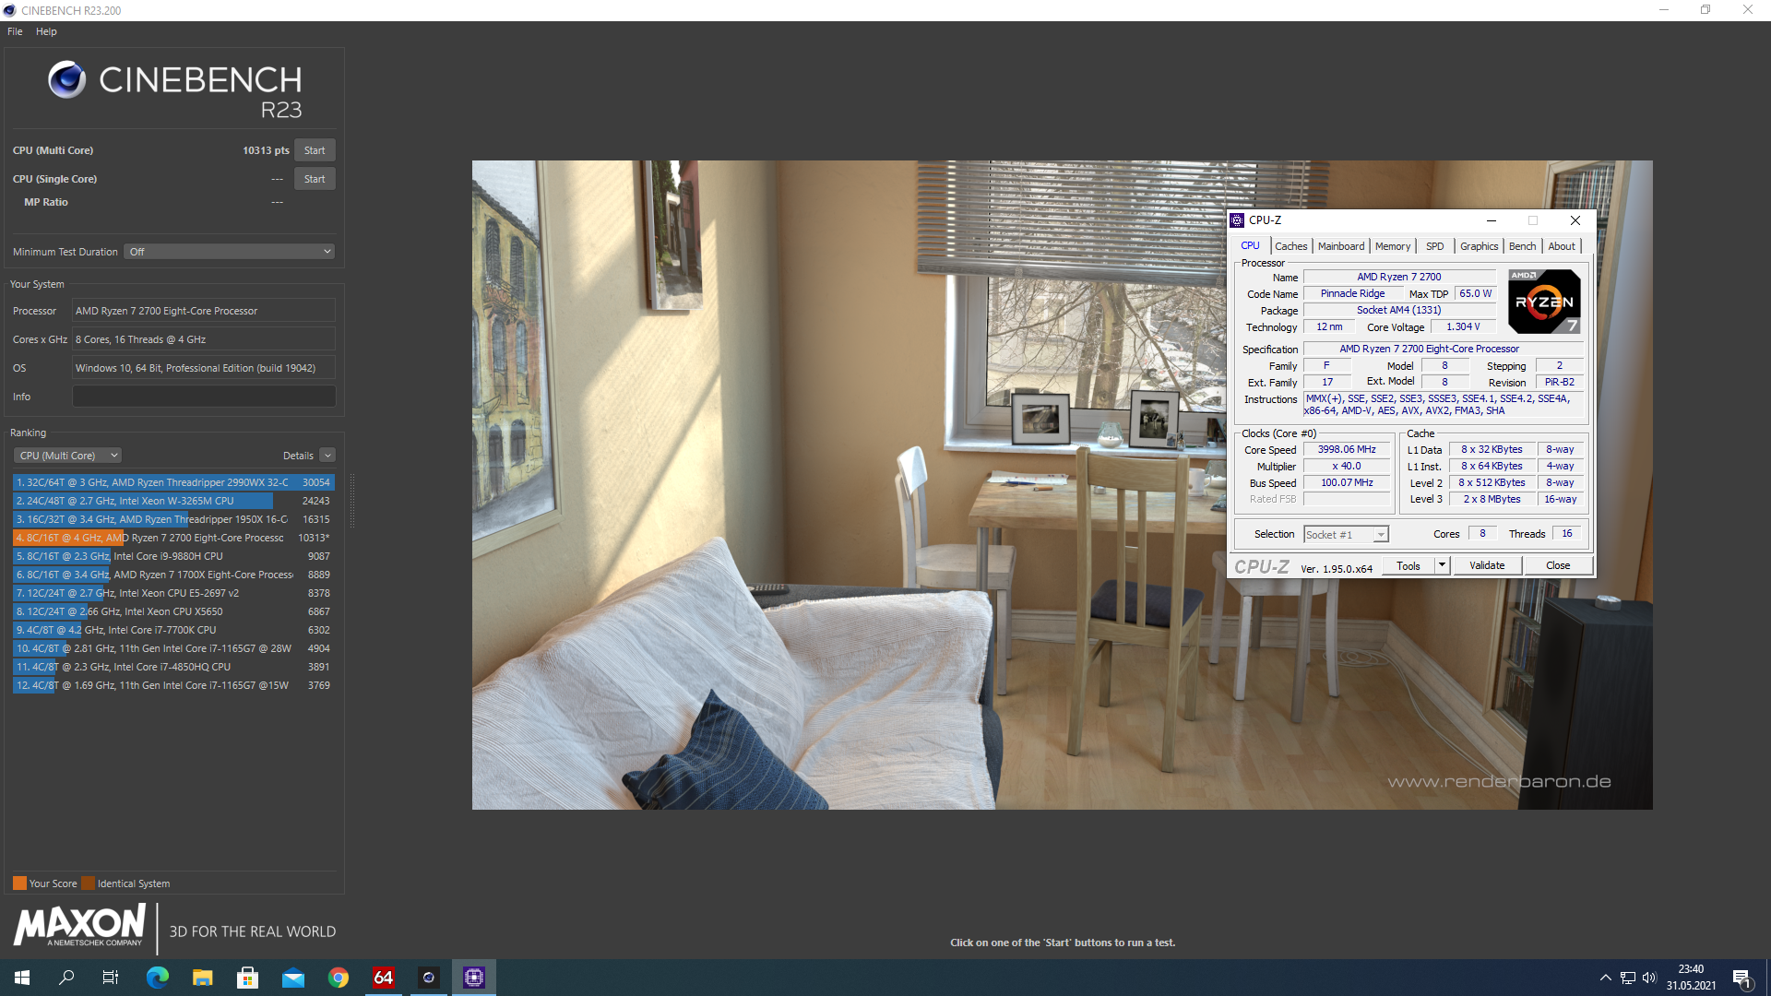1771x996 pixels.
Task: Start the CPU (Single Core) test
Action: [x=315, y=179]
